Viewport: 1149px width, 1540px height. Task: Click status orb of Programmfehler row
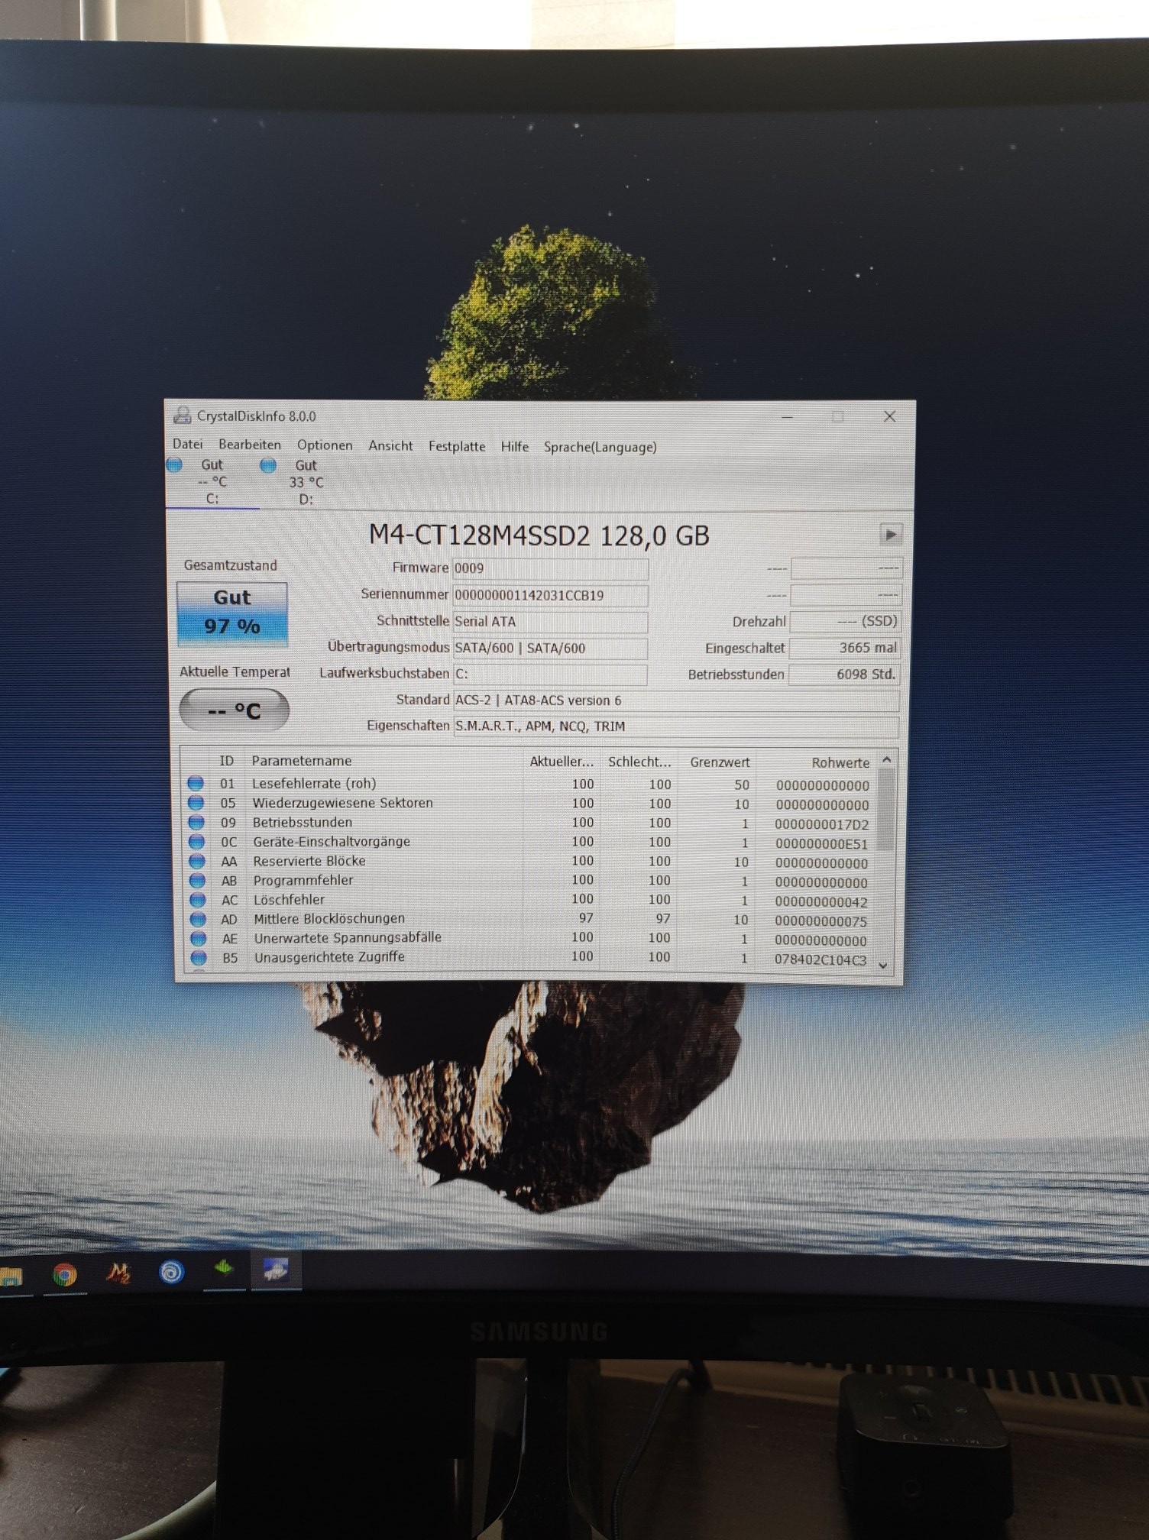click(197, 880)
